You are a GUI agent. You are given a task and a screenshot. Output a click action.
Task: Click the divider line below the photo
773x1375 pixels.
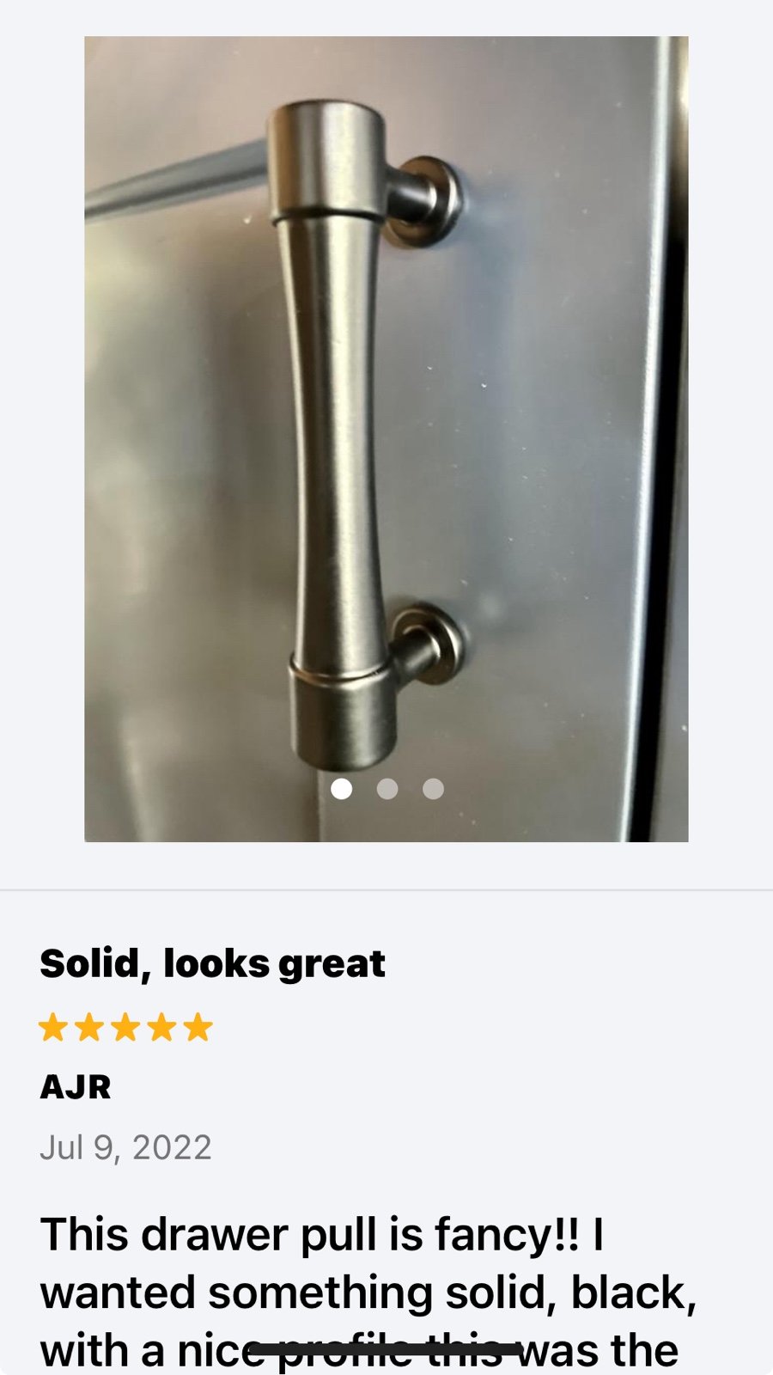pos(386,890)
